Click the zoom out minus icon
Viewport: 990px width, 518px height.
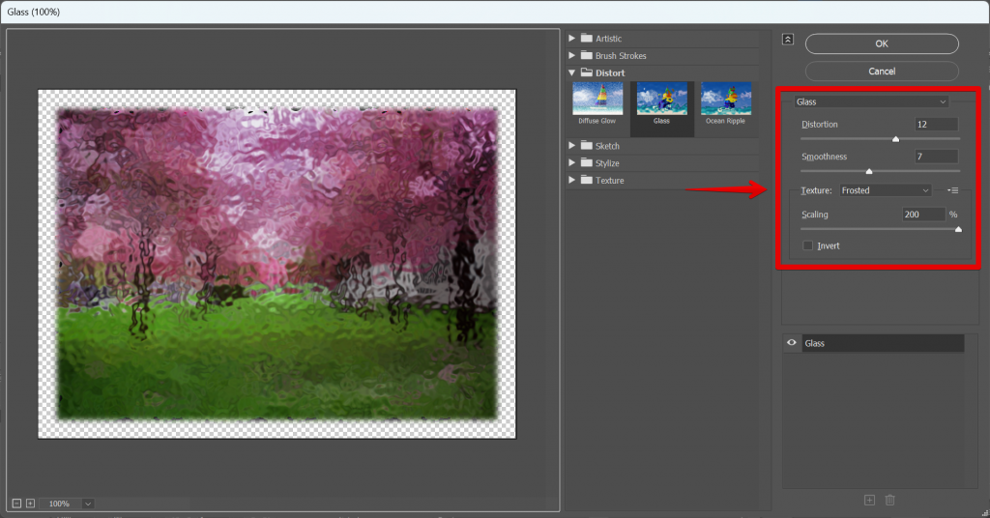point(17,504)
